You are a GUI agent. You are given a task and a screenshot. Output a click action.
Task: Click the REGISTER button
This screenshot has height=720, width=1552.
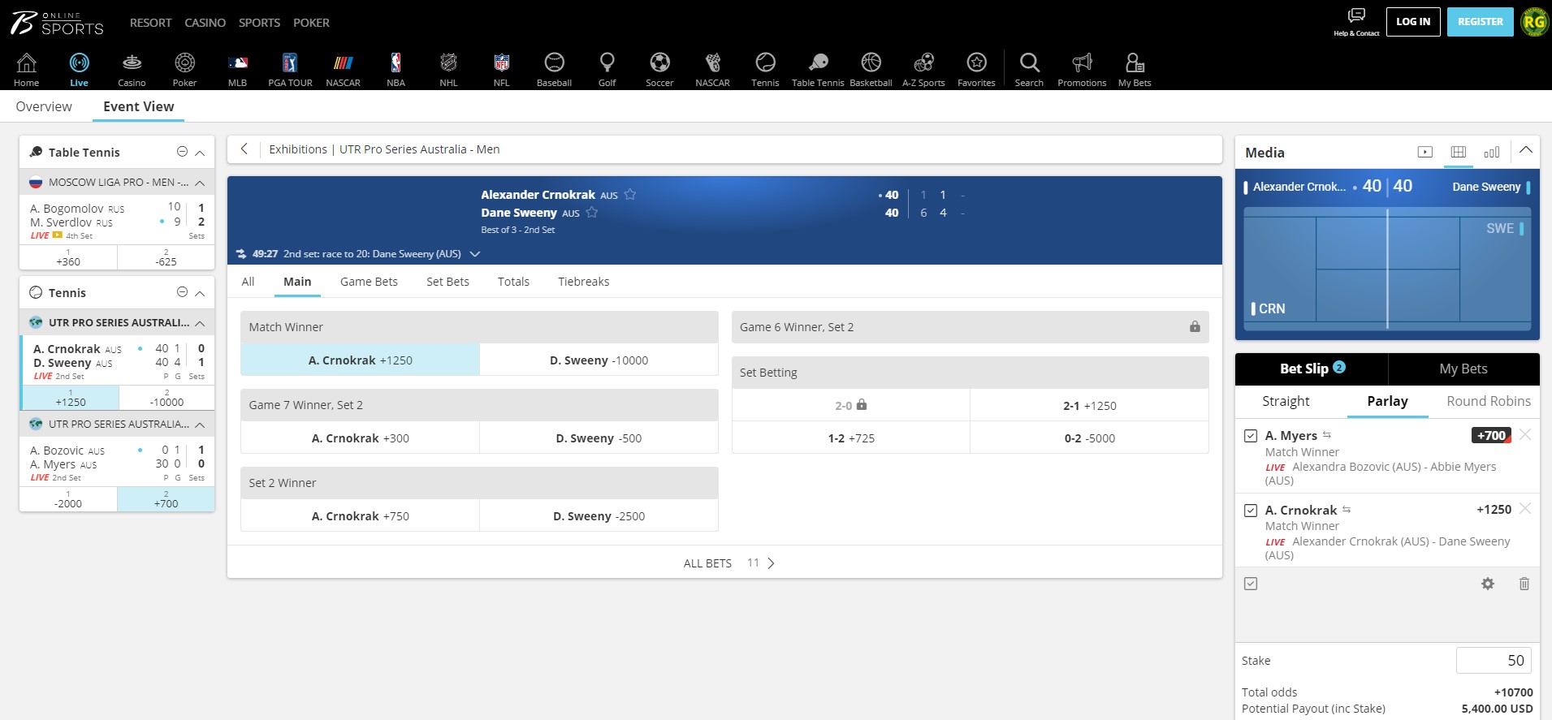(1480, 22)
